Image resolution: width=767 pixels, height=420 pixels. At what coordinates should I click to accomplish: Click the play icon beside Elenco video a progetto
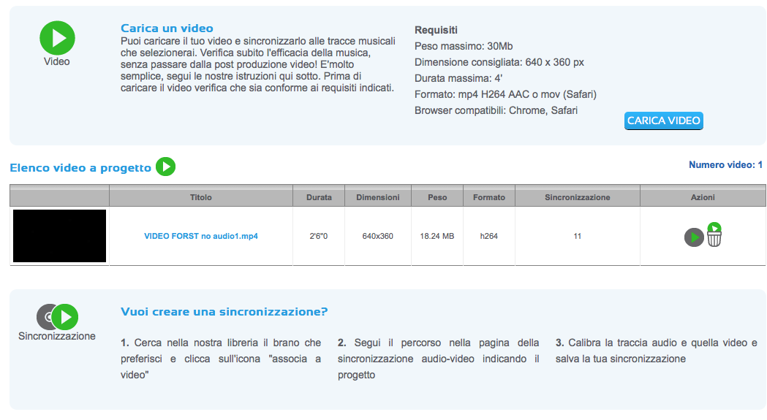click(166, 167)
